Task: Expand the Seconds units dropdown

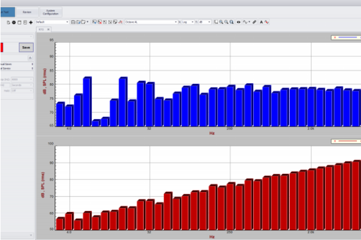Action: tap(31, 85)
